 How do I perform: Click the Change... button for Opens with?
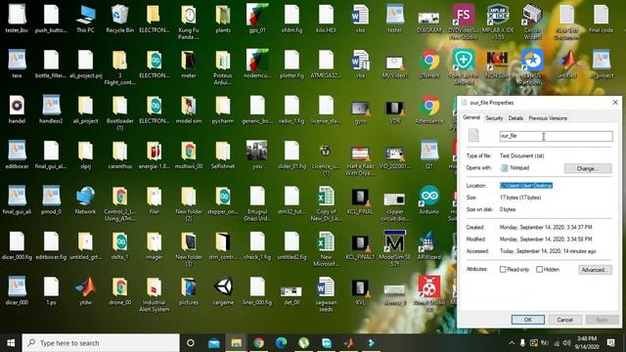[588, 168]
